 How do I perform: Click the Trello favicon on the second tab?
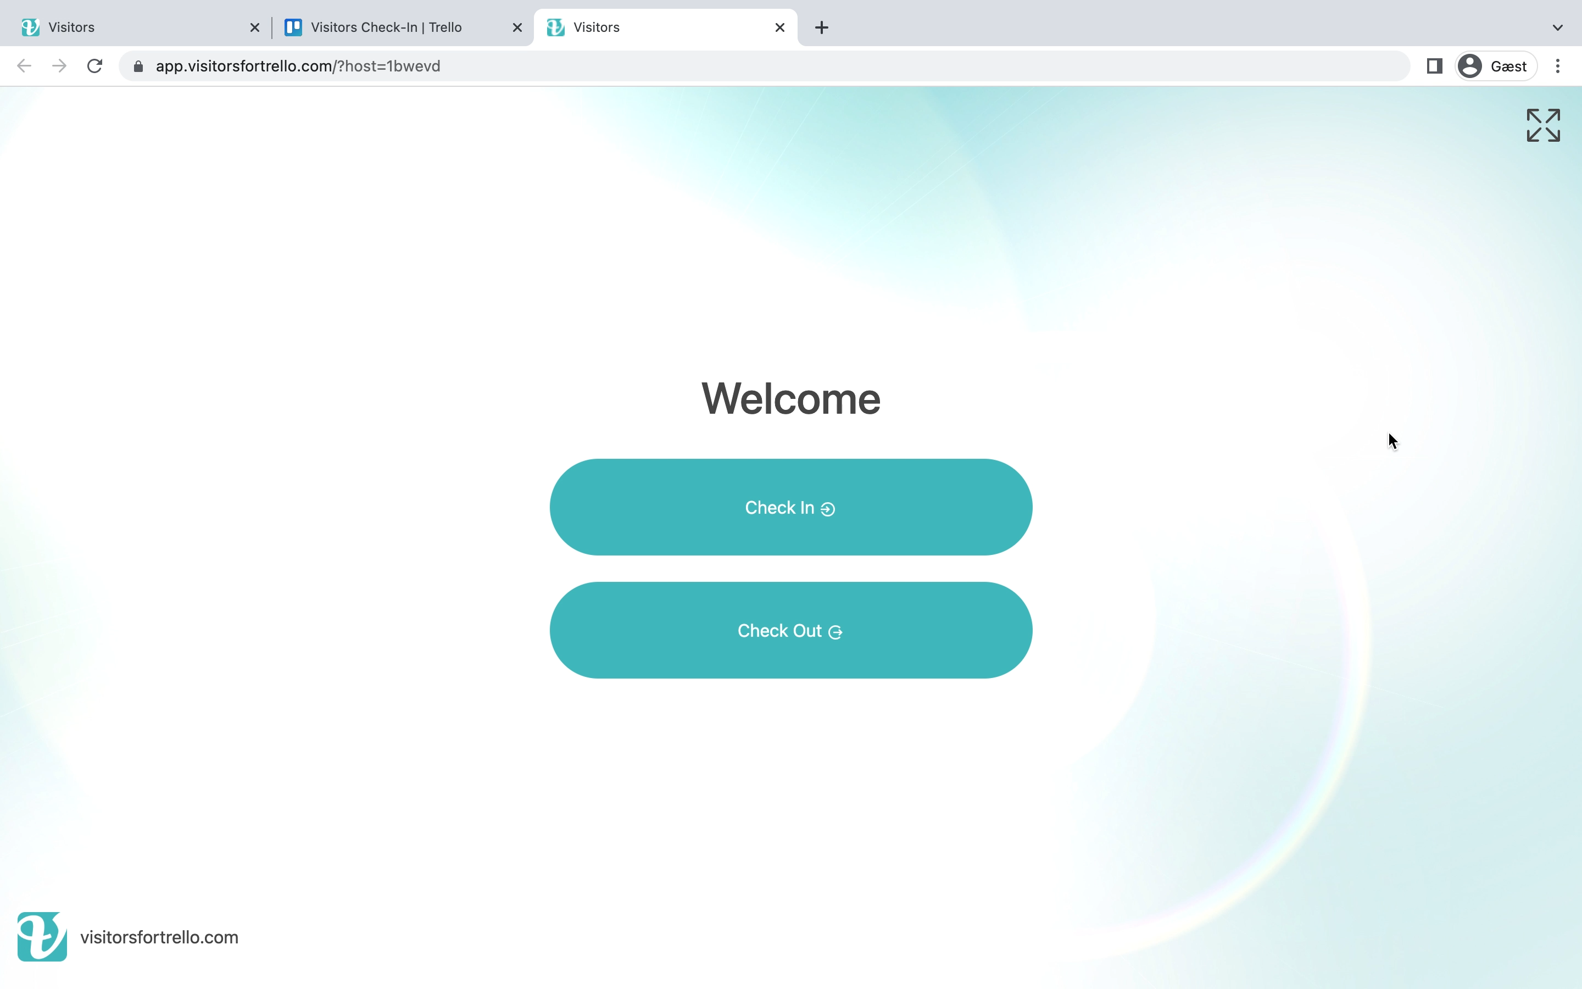tap(293, 27)
